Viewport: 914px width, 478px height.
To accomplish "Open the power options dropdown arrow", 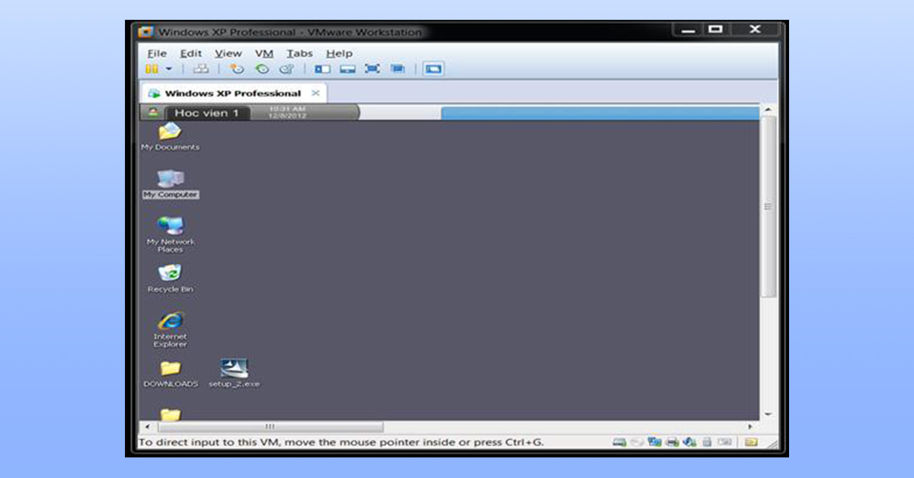I will [x=168, y=69].
